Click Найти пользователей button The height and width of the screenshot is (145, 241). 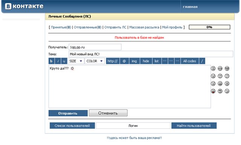[194, 126]
